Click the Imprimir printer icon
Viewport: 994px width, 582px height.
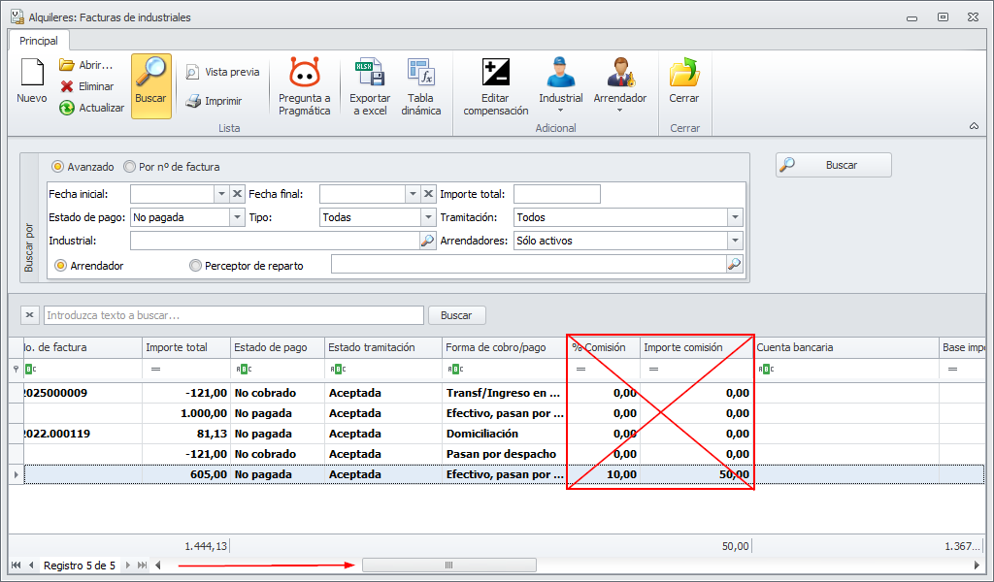click(193, 101)
